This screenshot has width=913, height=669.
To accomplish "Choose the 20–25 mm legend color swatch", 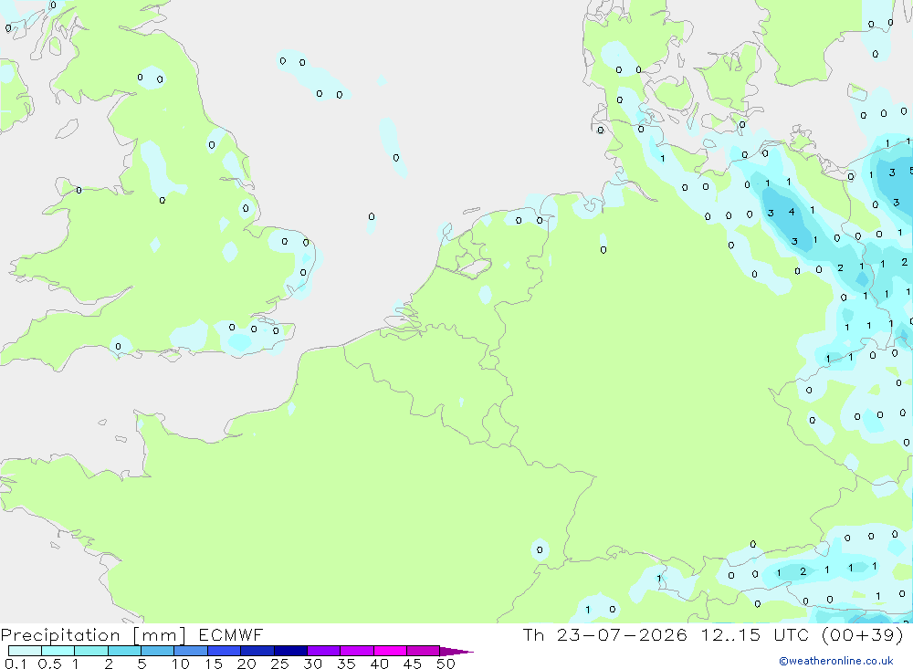I will coord(257,651).
